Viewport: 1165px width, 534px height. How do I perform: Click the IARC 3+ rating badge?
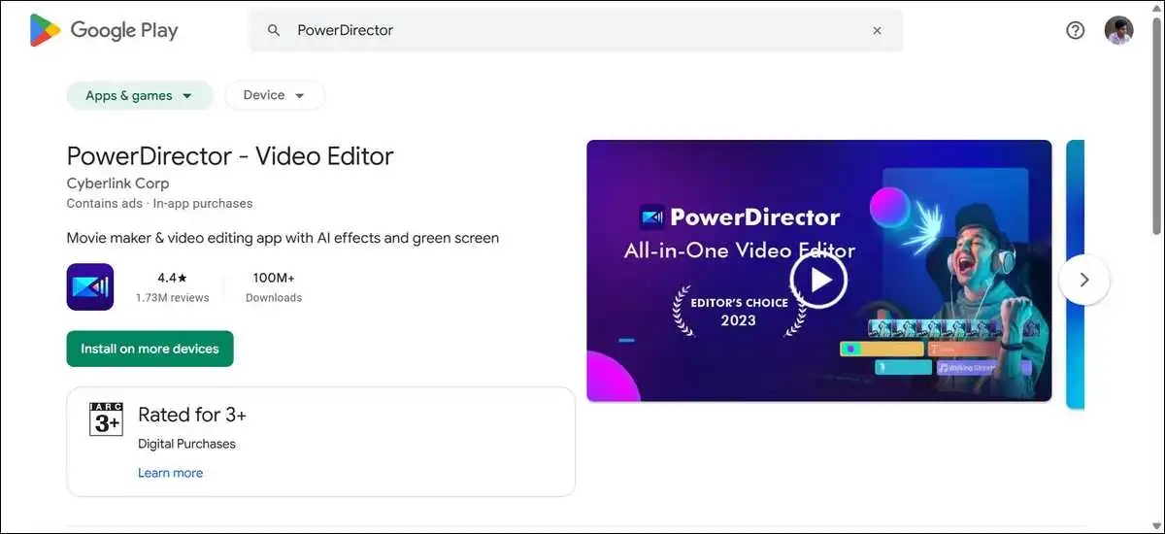[106, 418]
